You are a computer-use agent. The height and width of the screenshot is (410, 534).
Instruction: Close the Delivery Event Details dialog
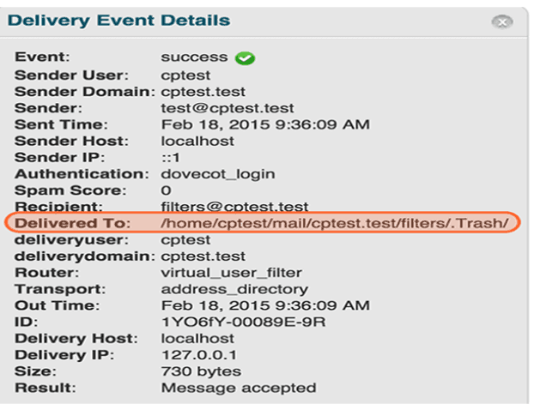[x=503, y=22]
